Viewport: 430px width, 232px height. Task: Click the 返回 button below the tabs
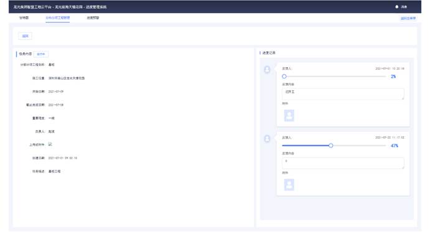[x=26, y=36]
